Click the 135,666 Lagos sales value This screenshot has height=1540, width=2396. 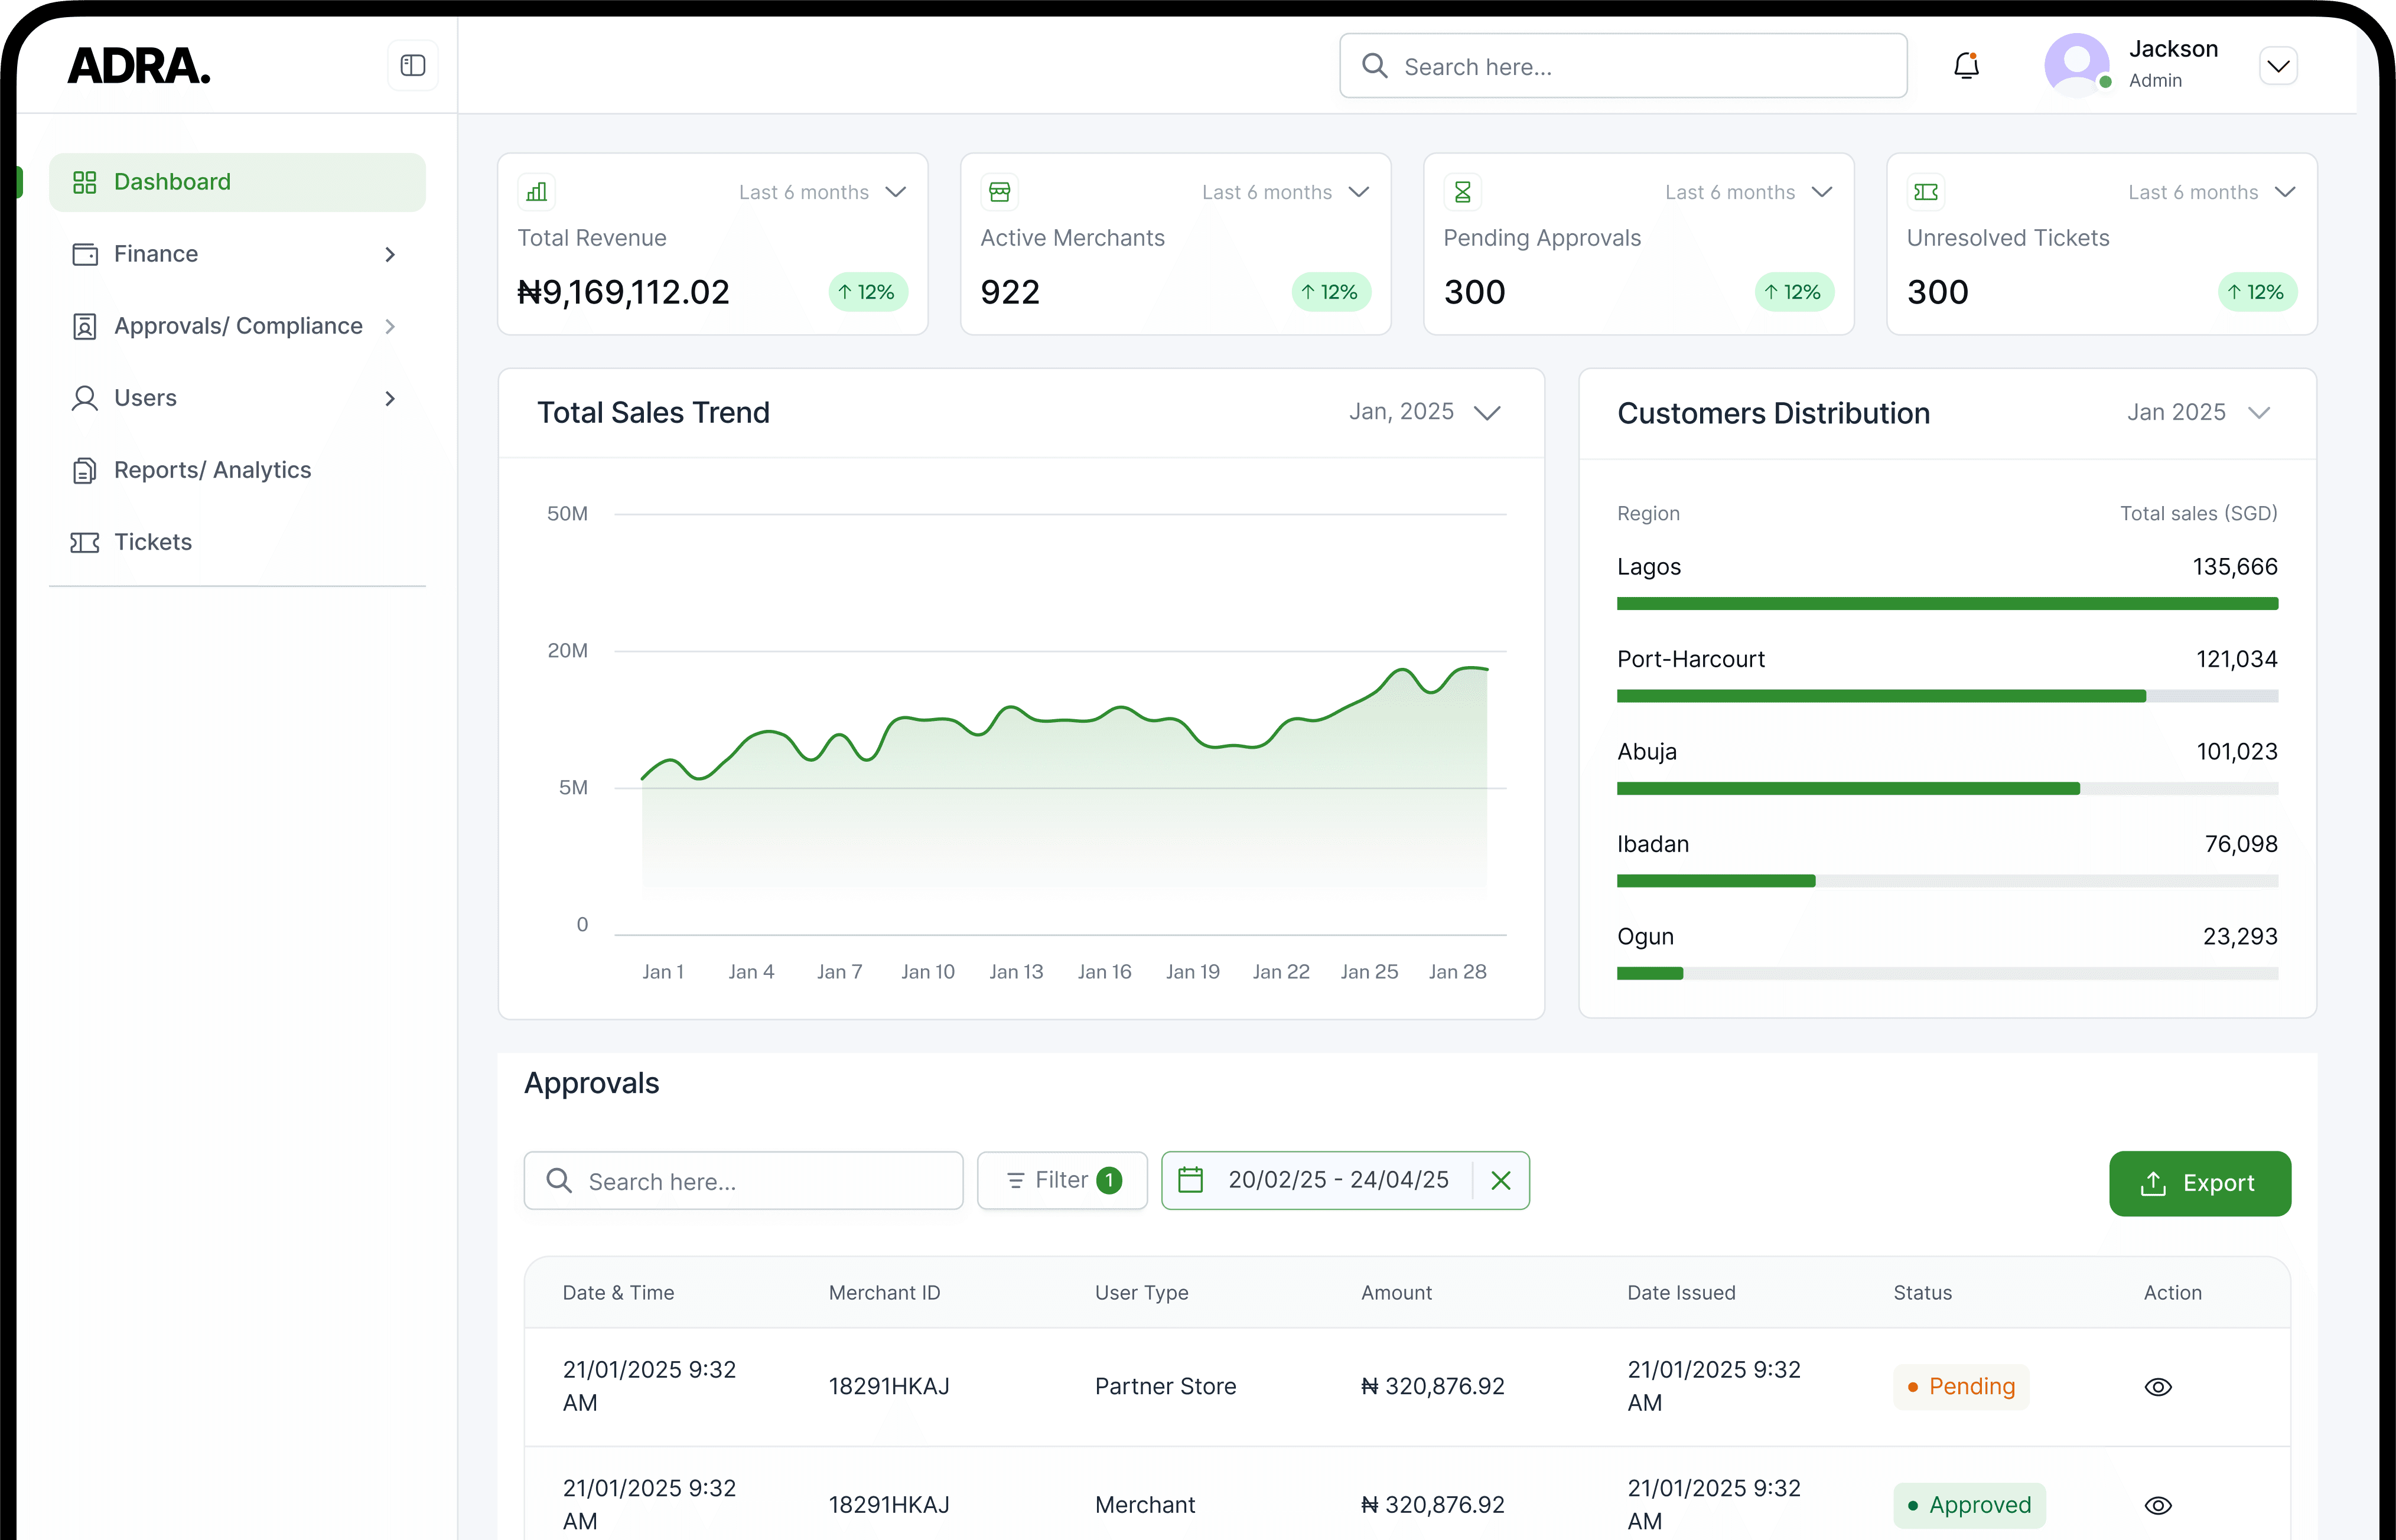click(x=2235, y=567)
